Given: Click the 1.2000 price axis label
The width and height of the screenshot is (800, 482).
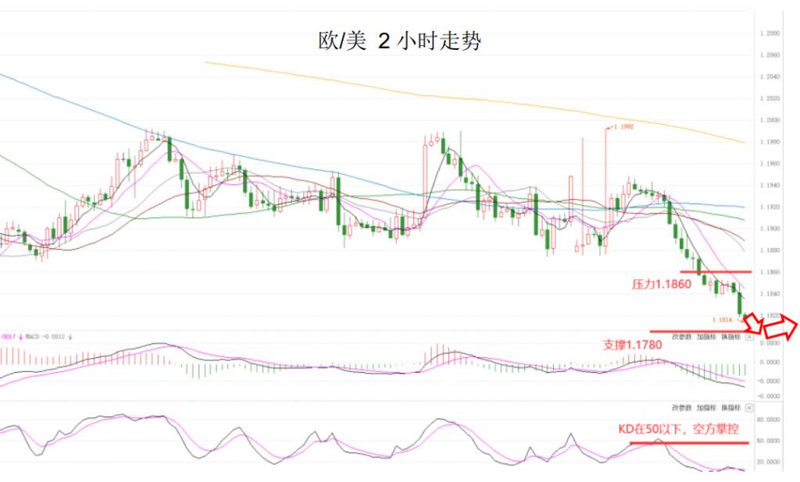Looking at the screenshot, I should pos(770,120).
